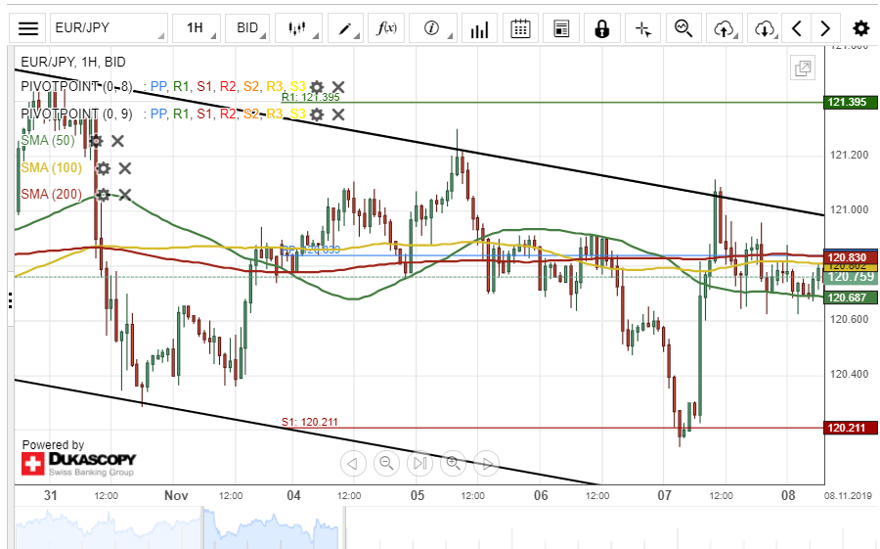880x549 pixels.
Task: Remove the SMA (200) indicator
Action: point(124,195)
